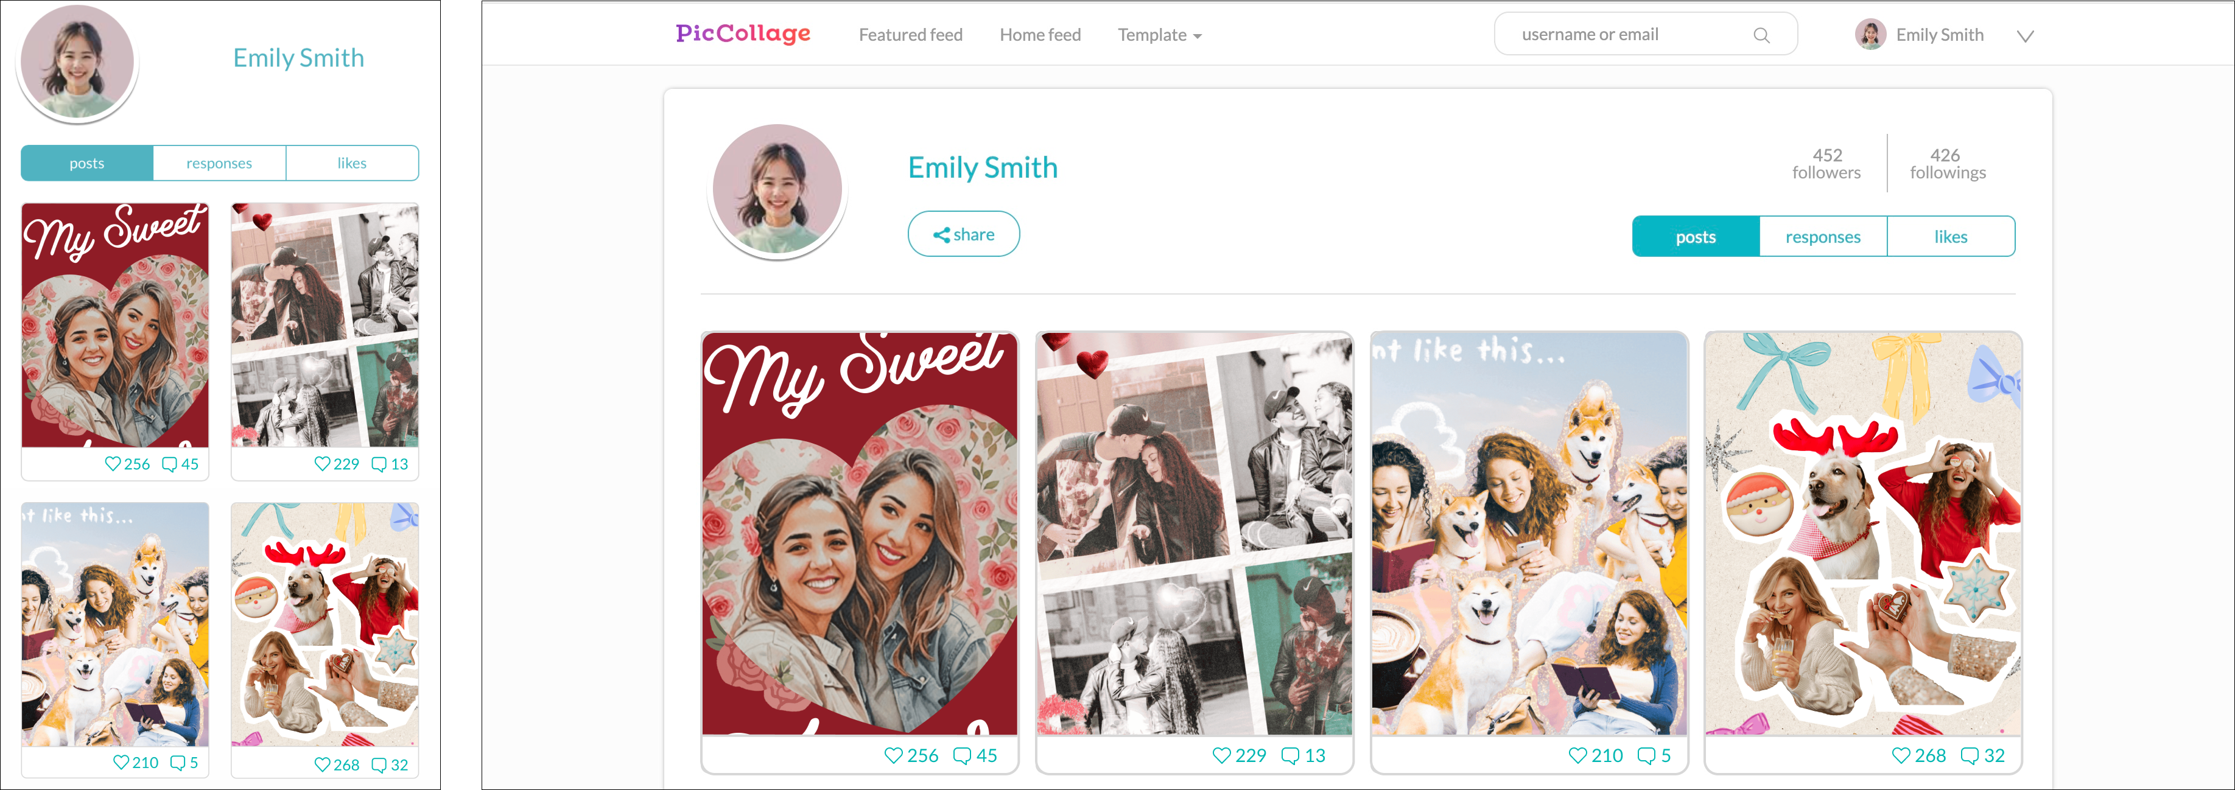
Task: Click the large profile photo in the desktop view
Action: [x=777, y=190]
